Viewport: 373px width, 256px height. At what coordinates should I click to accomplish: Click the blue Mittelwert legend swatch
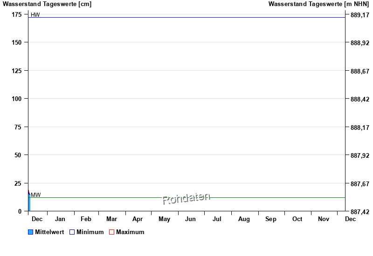[x=31, y=232]
